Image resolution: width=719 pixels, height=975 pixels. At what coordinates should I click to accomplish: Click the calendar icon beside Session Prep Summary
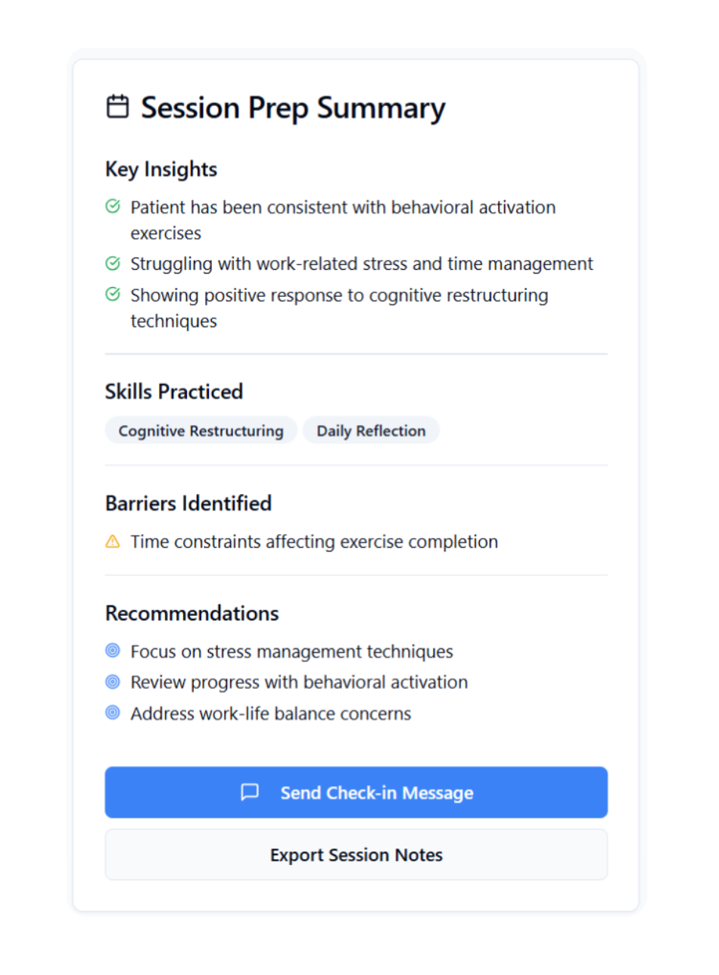point(117,107)
